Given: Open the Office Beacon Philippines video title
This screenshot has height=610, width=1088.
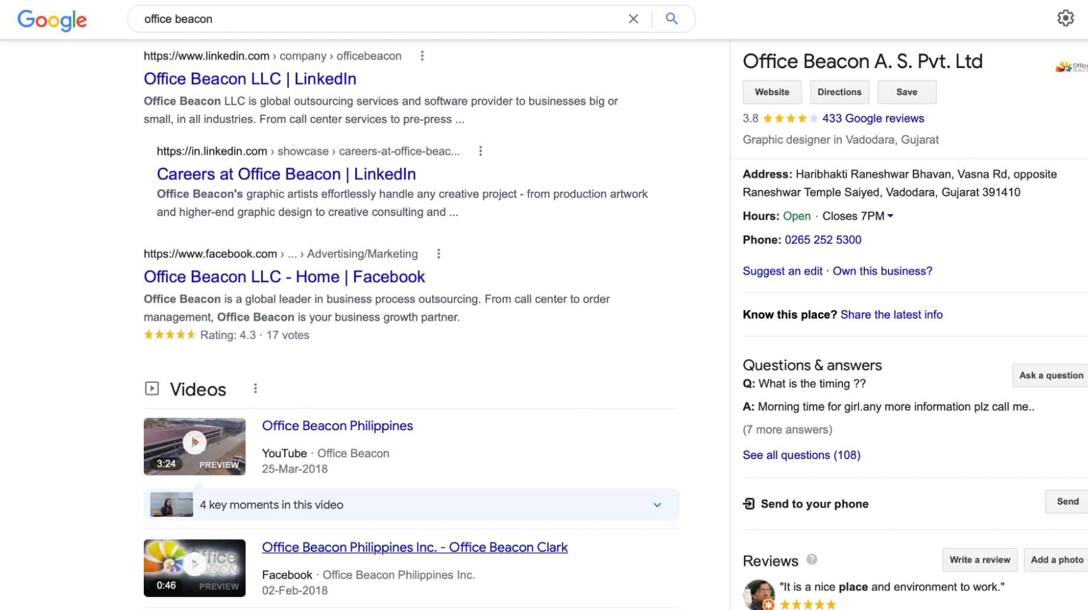Looking at the screenshot, I should coord(337,426).
